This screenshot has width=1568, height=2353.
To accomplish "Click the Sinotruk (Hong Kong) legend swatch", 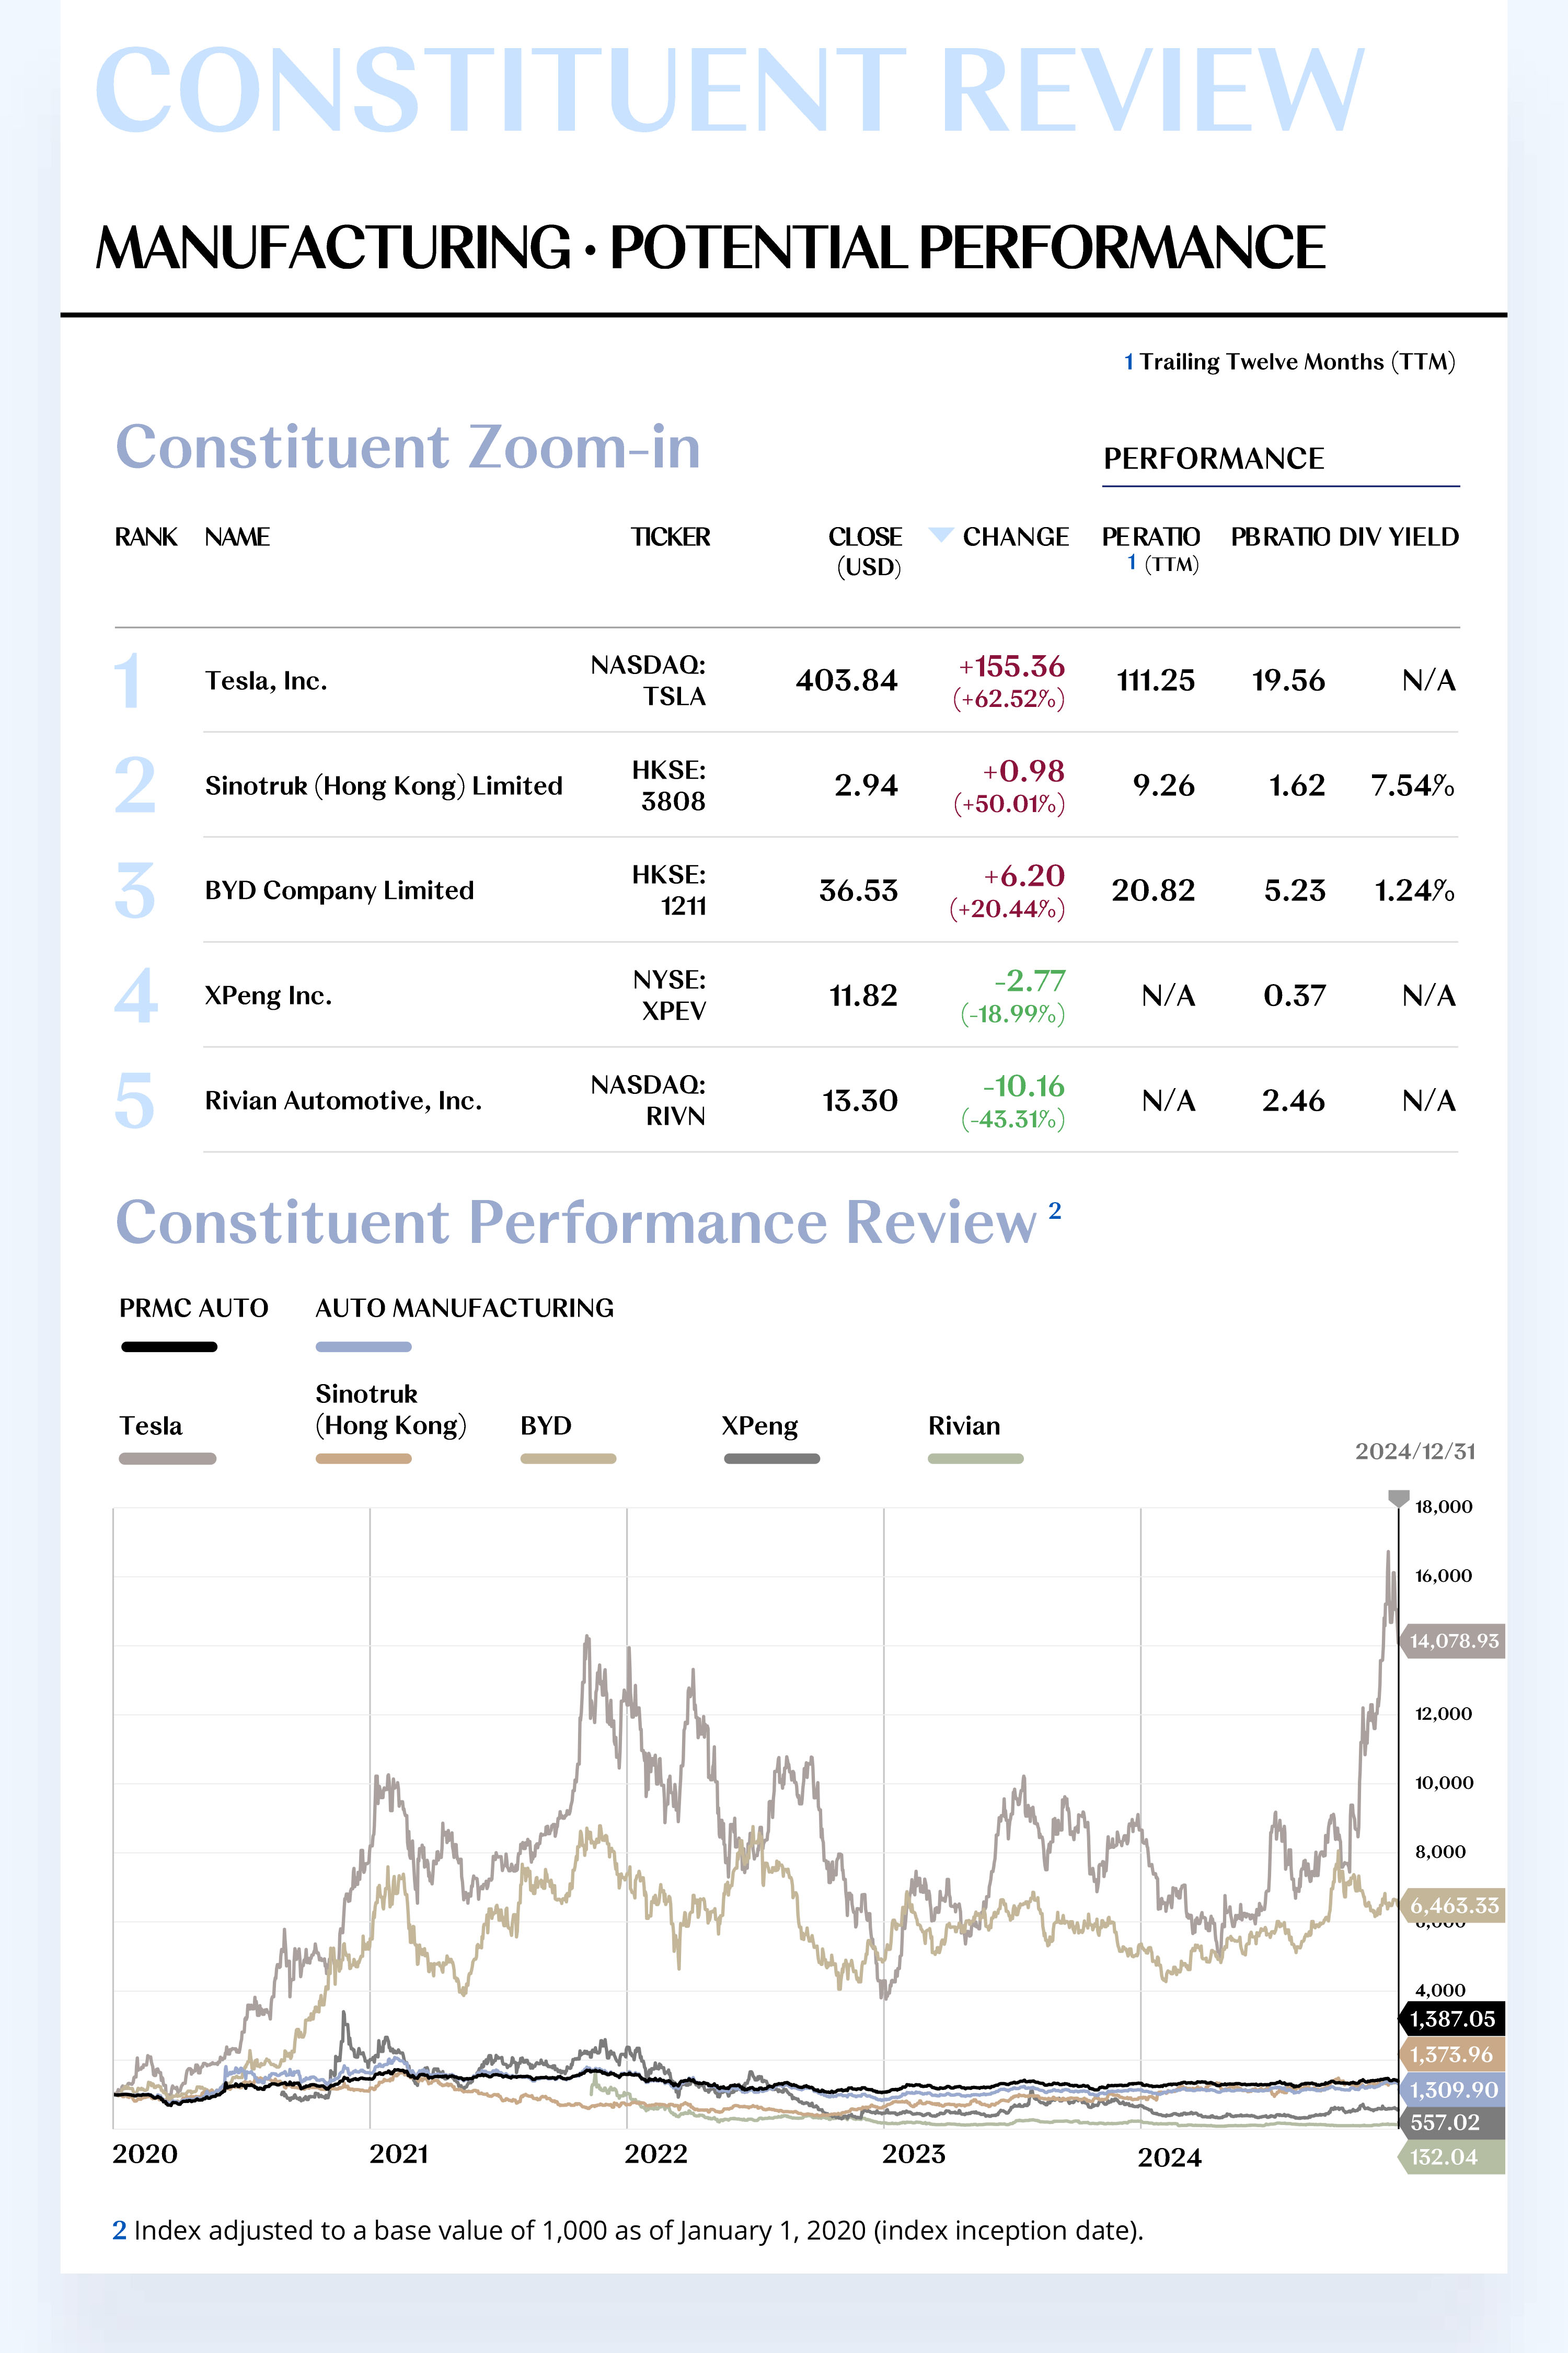I will [x=363, y=1459].
